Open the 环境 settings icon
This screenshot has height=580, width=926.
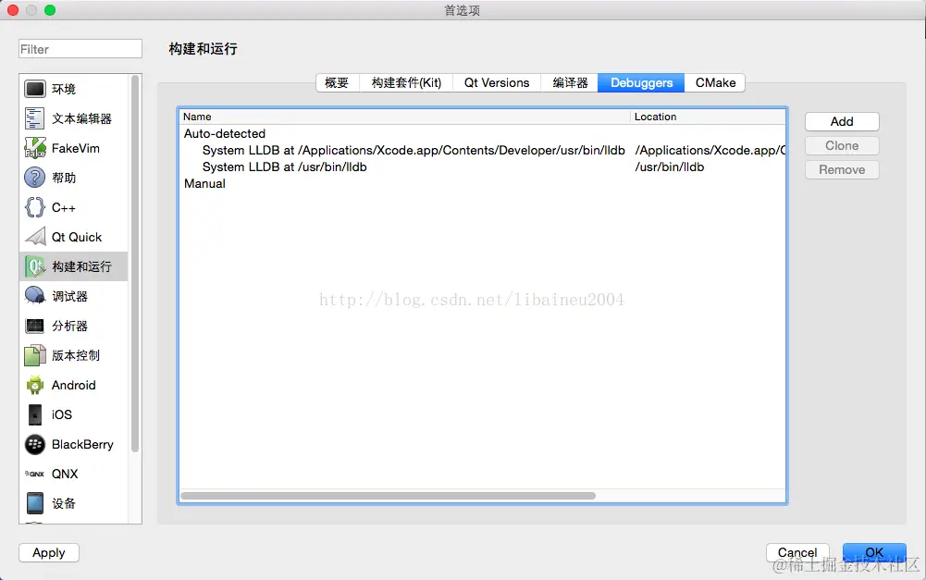(x=35, y=89)
